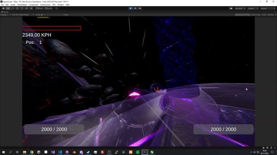Open Unity Hub from the taskbar
277x155 pixels.
click(x=39, y=152)
